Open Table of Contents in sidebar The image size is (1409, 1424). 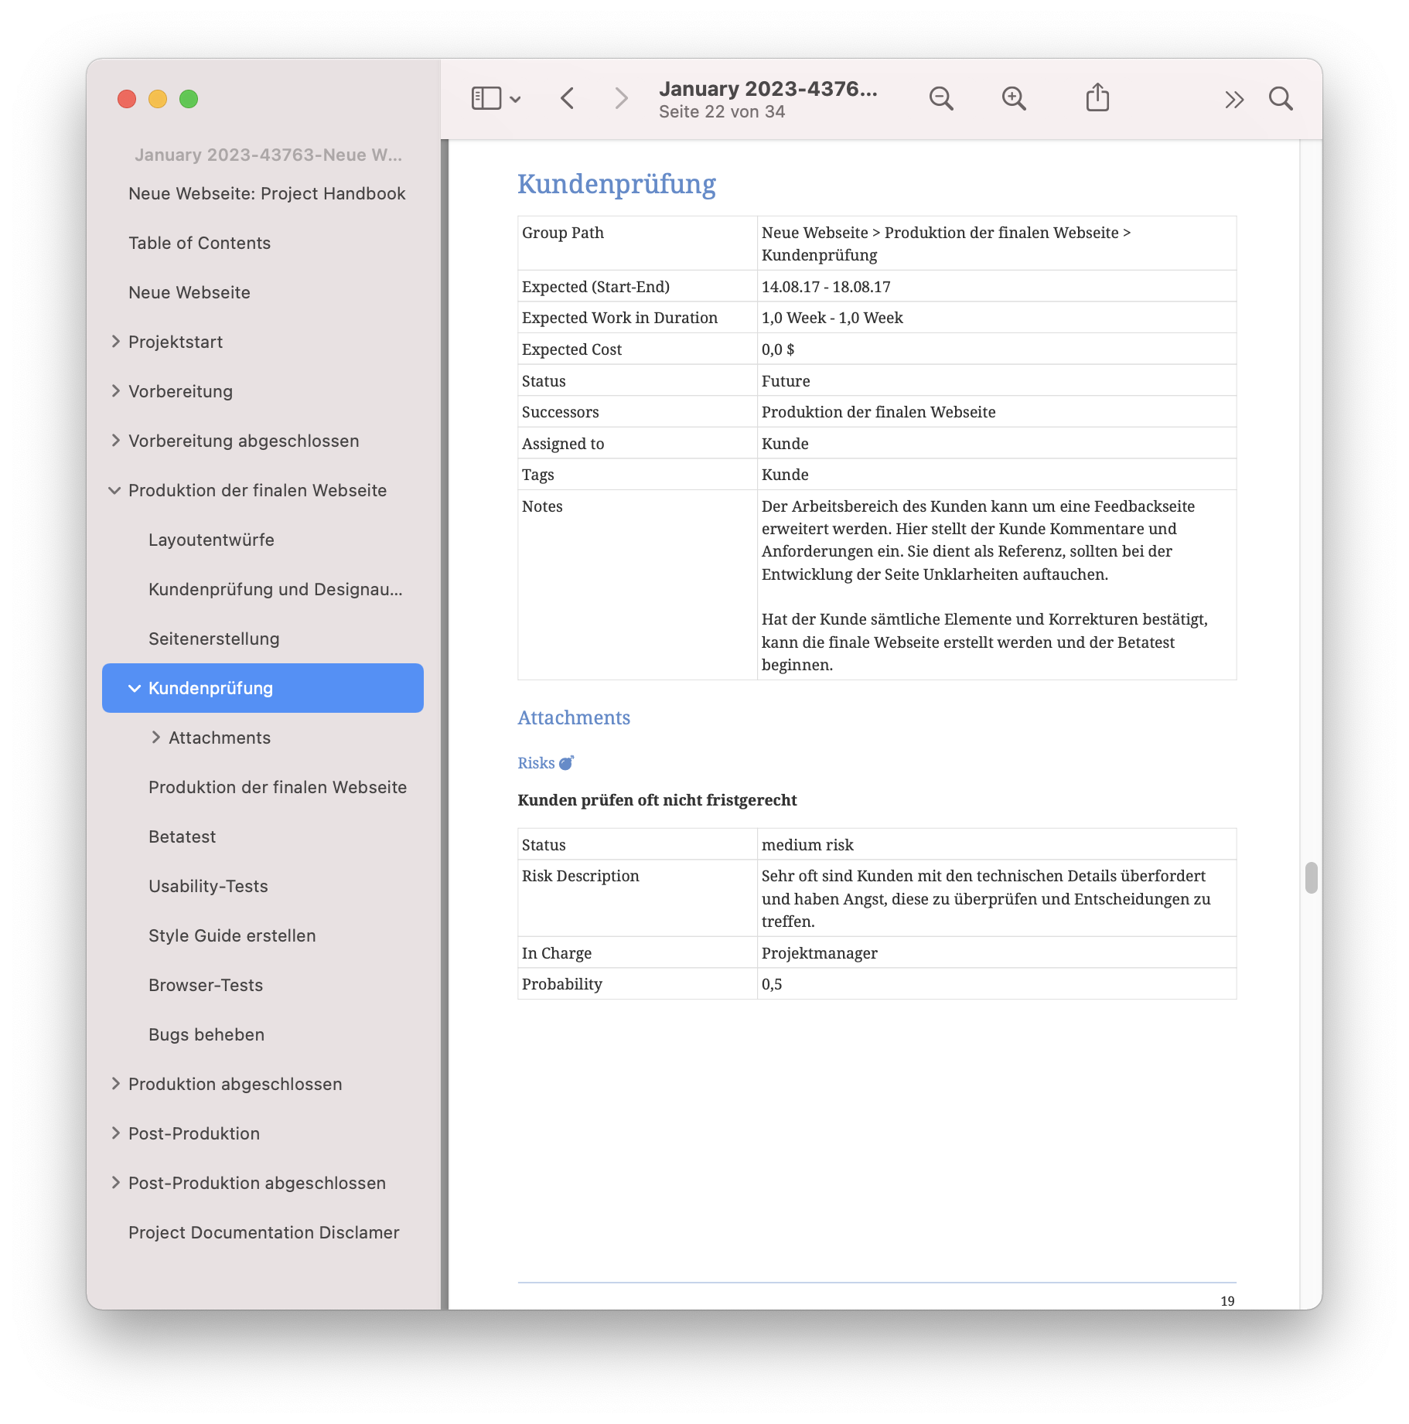(200, 243)
